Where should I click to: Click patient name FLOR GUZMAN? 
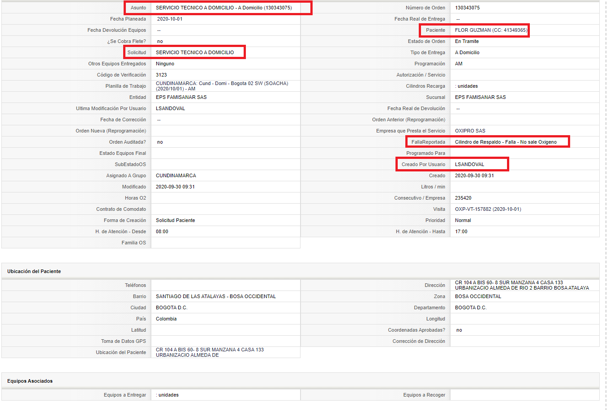pos(491,30)
